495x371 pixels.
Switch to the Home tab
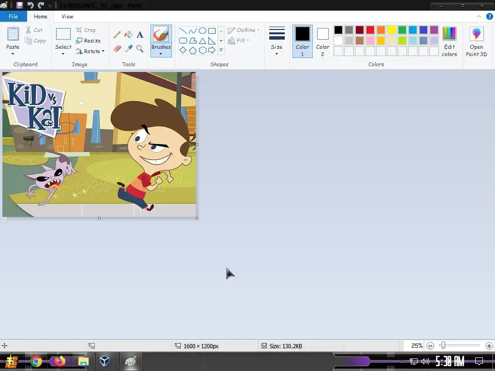coord(41,16)
